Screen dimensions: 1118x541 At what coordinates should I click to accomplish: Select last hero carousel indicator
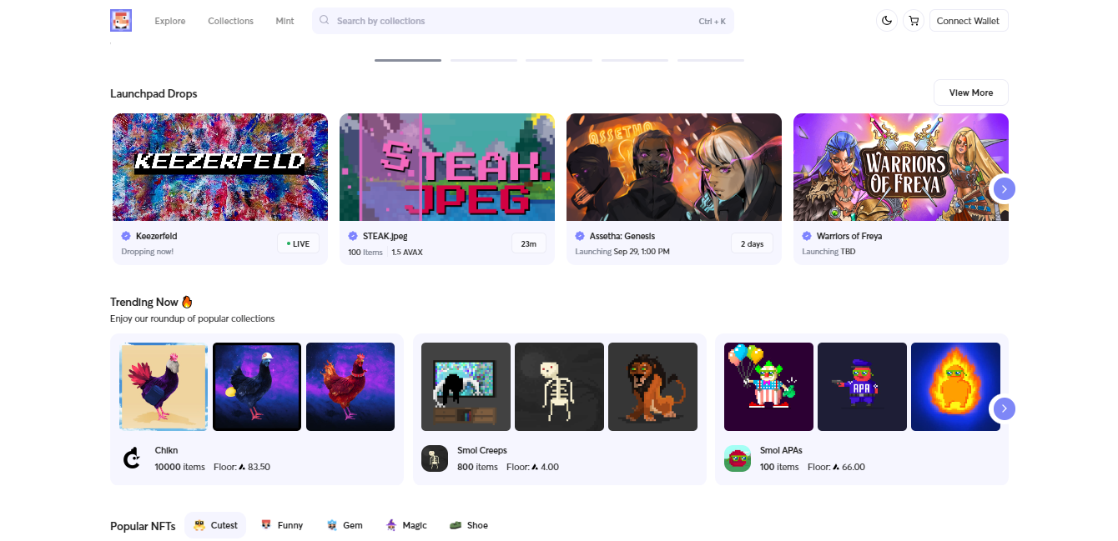pyautogui.click(x=711, y=60)
